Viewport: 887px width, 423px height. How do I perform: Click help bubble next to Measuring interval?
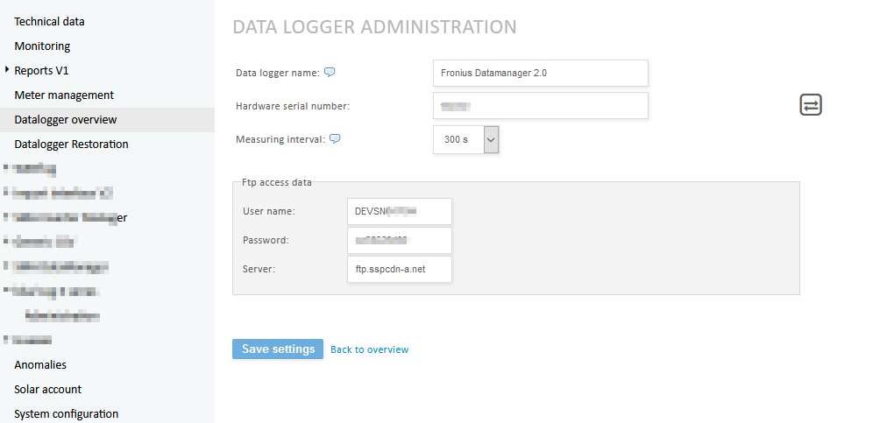(x=334, y=139)
